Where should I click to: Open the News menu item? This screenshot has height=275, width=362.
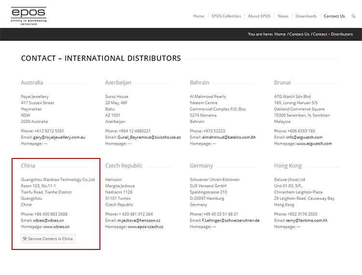point(283,16)
